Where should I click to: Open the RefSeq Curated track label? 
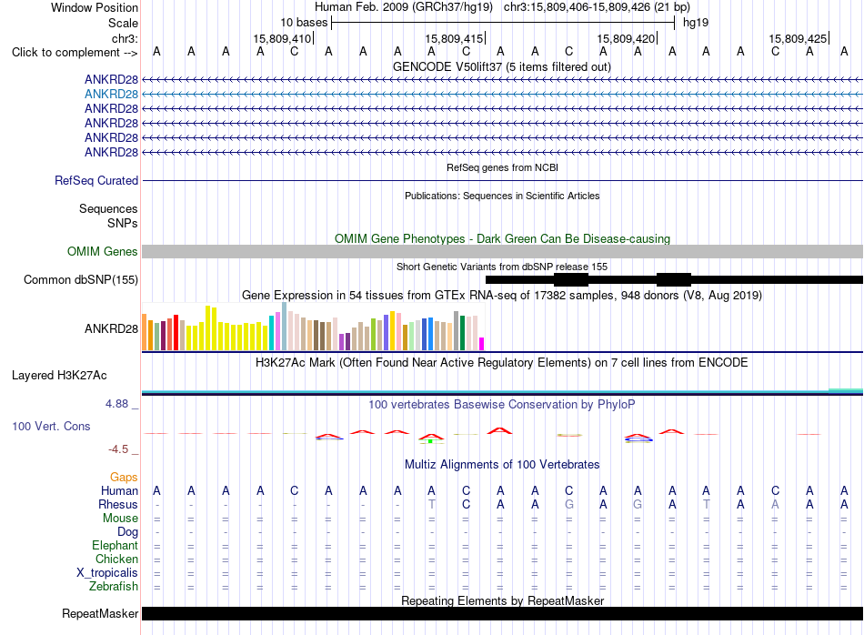click(96, 180)
